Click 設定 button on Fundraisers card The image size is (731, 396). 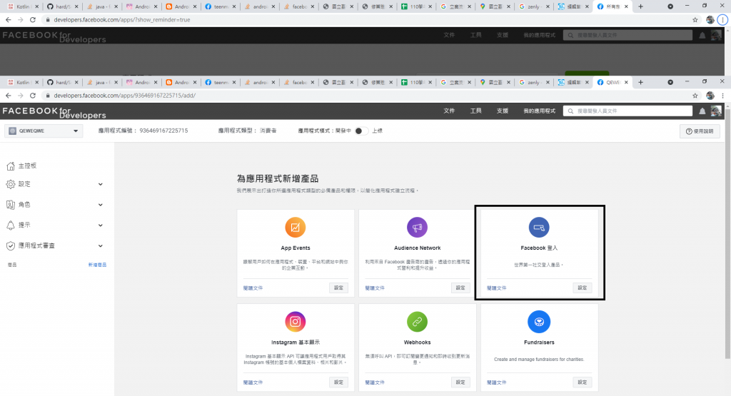click(x=583, y=382)
